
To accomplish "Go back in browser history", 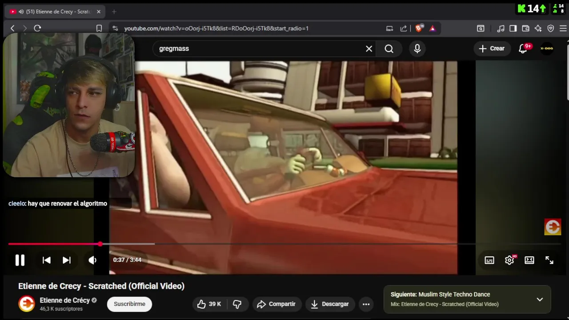I will [x=12, y=28].
